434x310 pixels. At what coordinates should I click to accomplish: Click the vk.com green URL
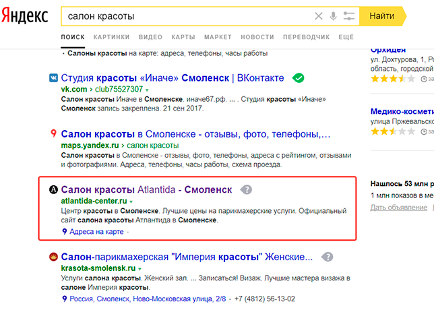pos(74,89)
